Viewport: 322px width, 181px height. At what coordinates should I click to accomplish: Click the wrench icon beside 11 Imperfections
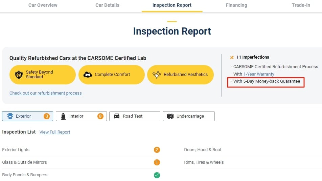coord(232,57)
